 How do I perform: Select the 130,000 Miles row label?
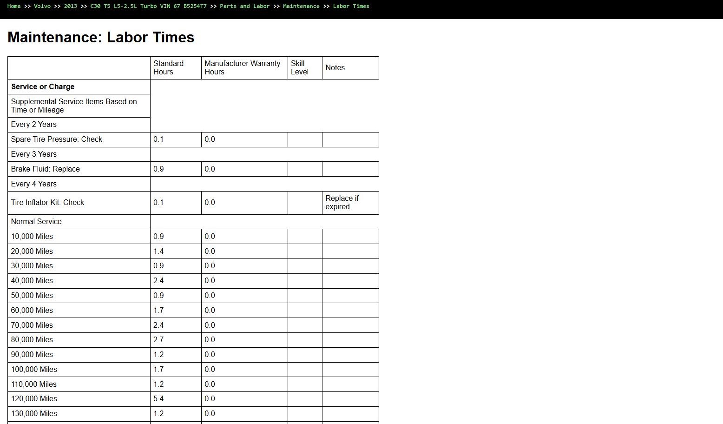[x=79, y=414]
